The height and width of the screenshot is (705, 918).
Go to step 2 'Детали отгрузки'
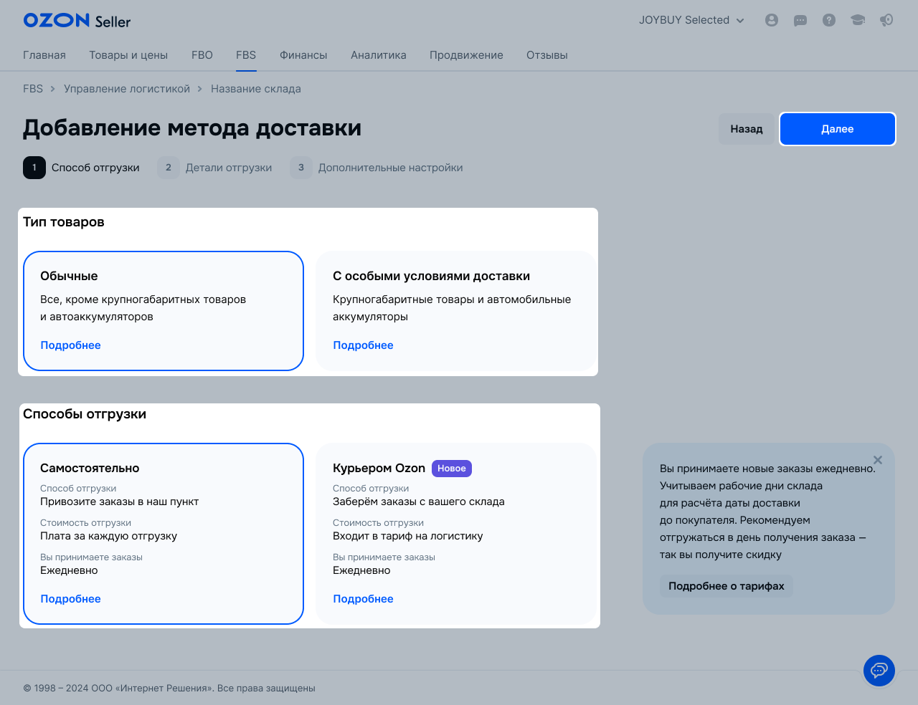pyautogui.click(x=215, y=168)
